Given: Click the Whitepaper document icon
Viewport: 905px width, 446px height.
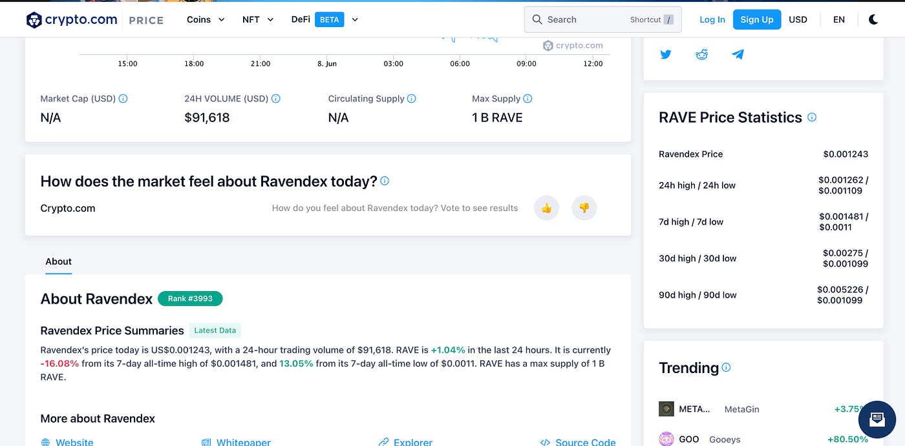Looking at the screenshot, I should point(206,442).
